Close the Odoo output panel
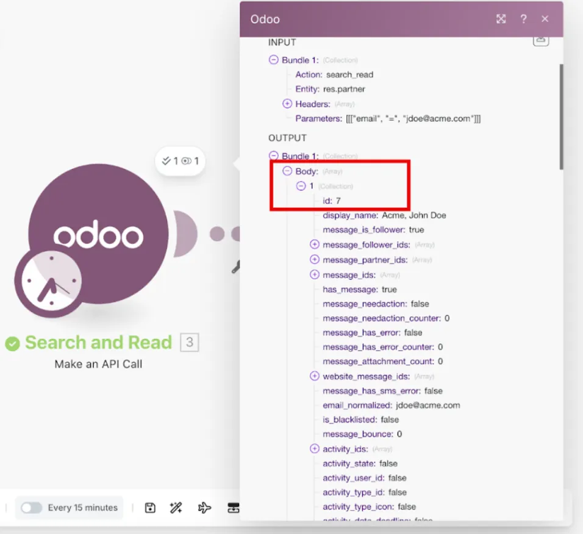The width and height of the screenshot is (583, 534). tap(545, 19)
